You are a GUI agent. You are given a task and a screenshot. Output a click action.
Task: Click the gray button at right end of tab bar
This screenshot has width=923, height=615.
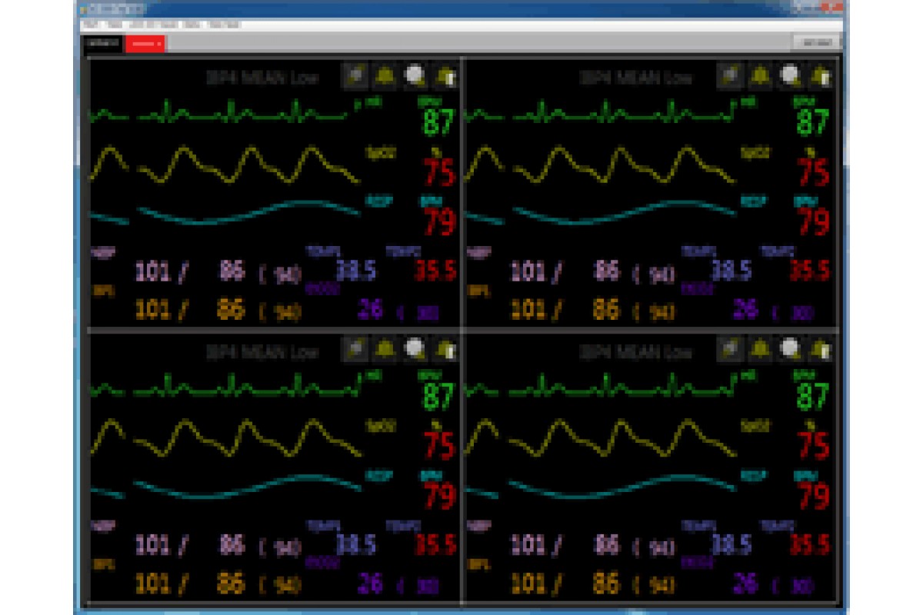(x=816, y=43)
